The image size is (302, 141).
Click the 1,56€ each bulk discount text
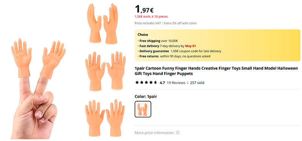tap(151, 17)
